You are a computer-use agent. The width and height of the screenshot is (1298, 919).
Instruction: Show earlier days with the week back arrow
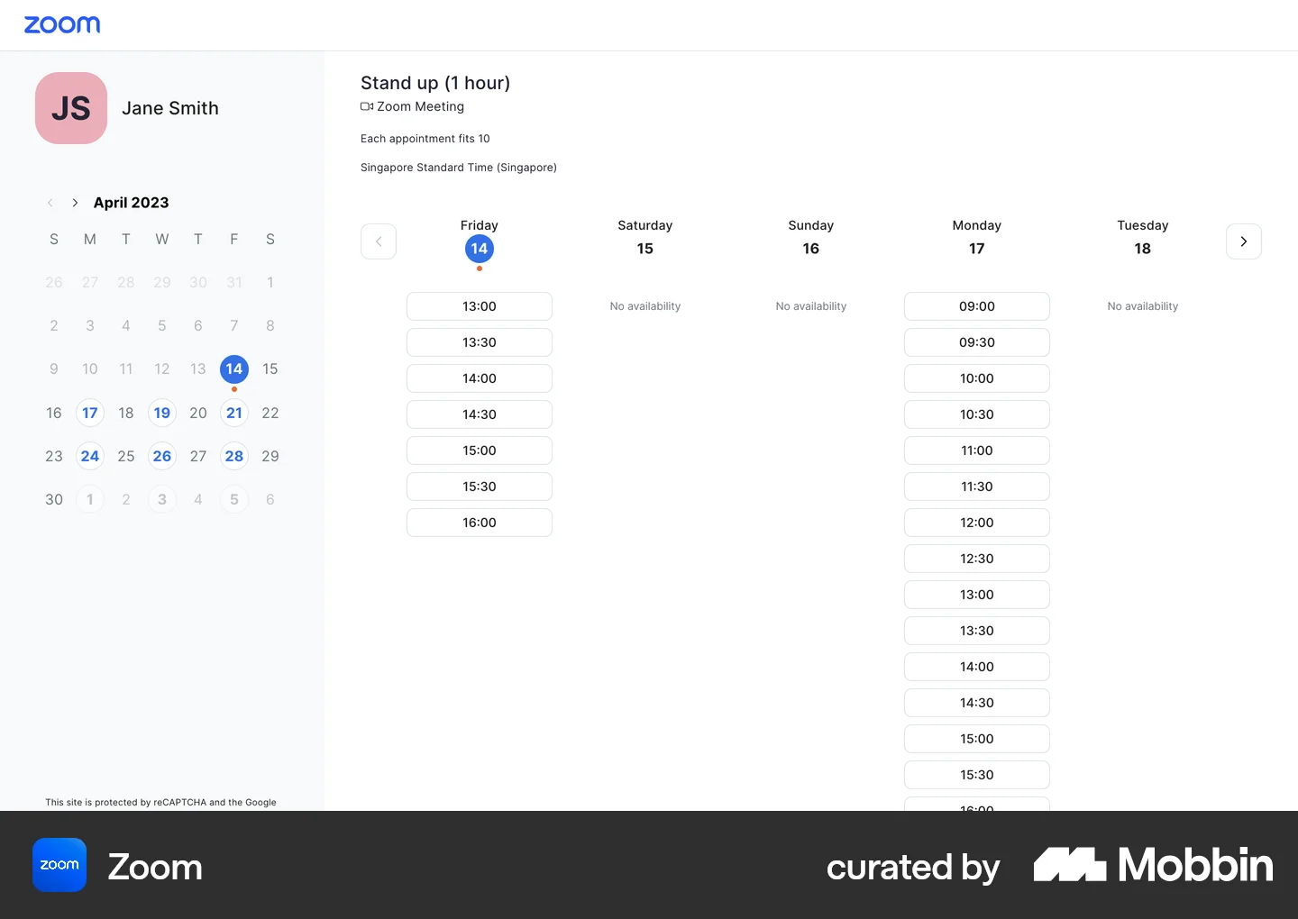pyautogui.click(x=379, y=241)
